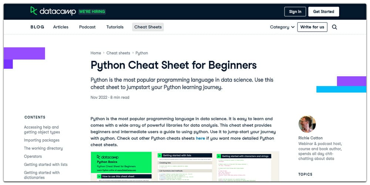Image resolution: width=370 pixels, height=185 pixels.
Task: Click the CONTENTS heading
Action: (x=35, y=117)
